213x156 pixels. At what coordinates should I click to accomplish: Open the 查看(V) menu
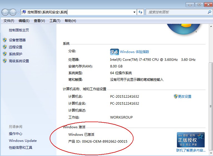coord(39,21)
